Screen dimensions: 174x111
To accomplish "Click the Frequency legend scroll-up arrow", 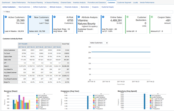I will [101, 94].
